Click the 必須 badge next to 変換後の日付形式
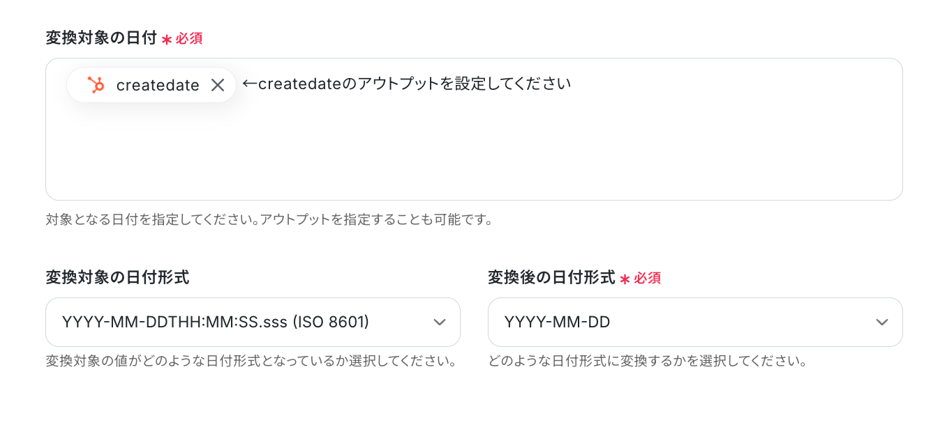This screenshot has width=931, height=443. coord(648,279)
